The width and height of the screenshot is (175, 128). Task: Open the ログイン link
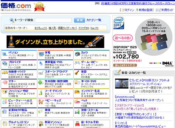click(x=129, y=10)
